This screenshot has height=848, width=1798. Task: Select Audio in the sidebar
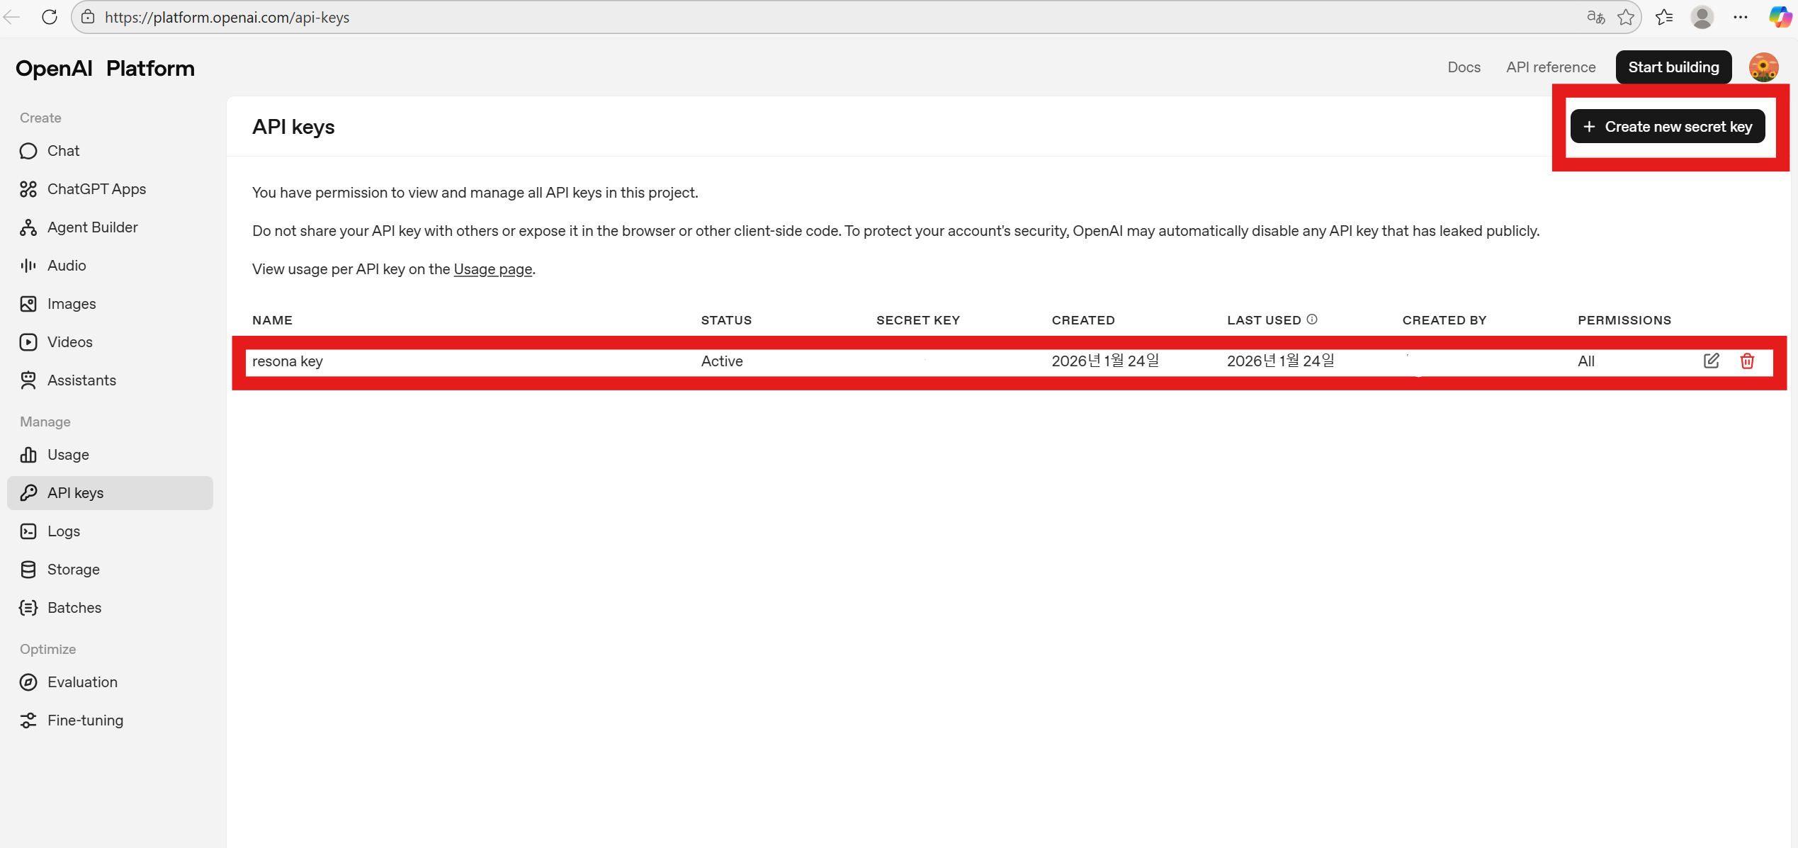point(110,266)
